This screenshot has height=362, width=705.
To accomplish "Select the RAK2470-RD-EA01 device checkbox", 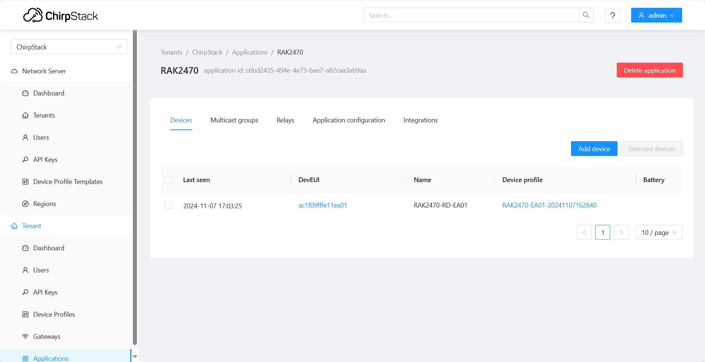I will pos(168,205).
